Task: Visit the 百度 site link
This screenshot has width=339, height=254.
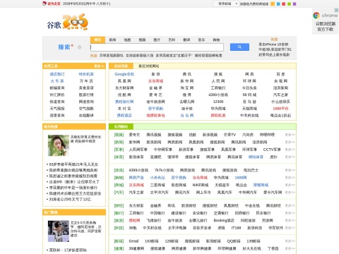Action: (x=280, y=74)
